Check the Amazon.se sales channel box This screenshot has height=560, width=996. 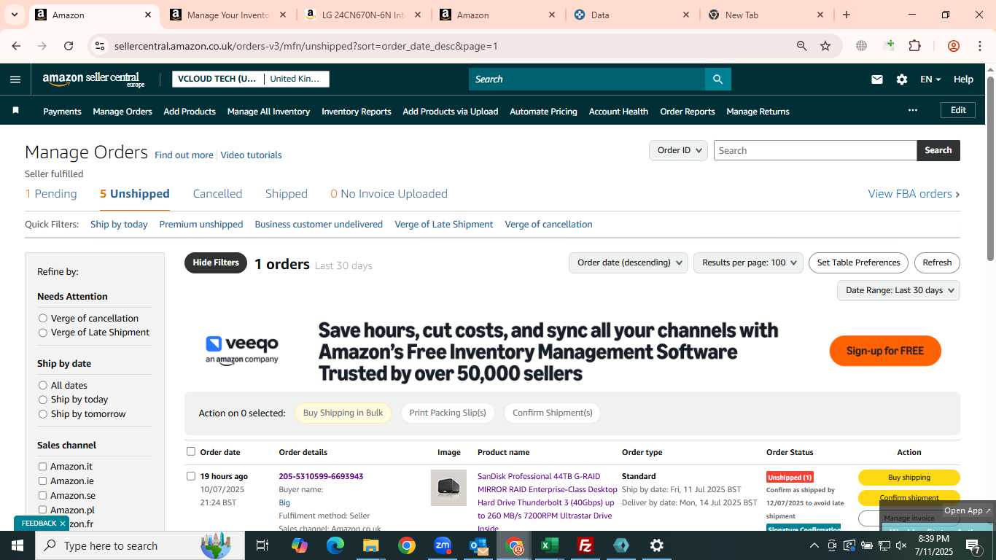[x=42, y=496]
